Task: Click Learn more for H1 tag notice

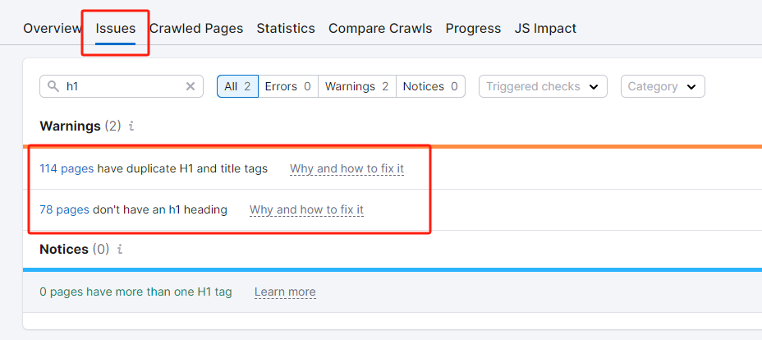Action: [285, 292]
